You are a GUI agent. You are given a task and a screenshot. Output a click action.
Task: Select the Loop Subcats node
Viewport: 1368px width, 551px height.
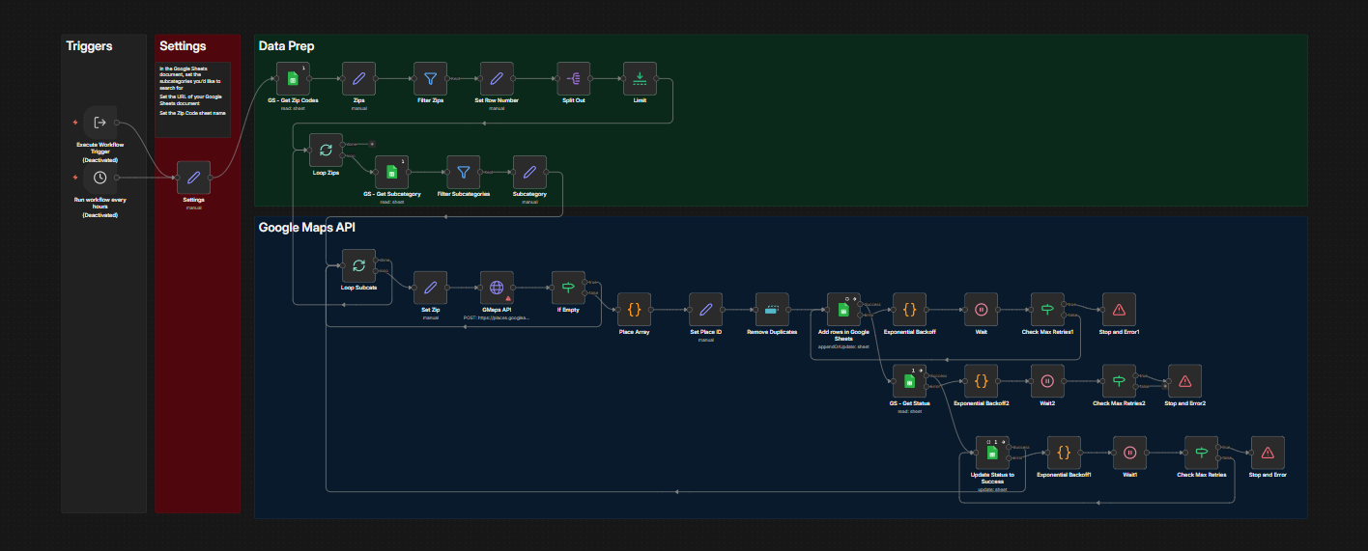click(x=358, y=264)
